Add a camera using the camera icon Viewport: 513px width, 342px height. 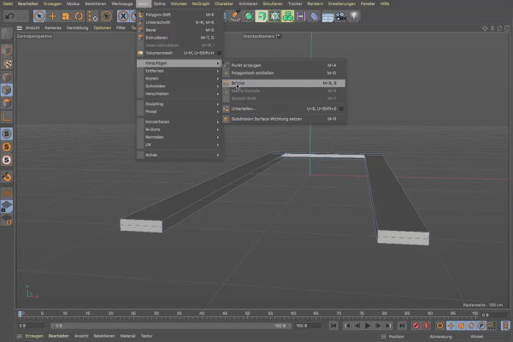point(340,16)
